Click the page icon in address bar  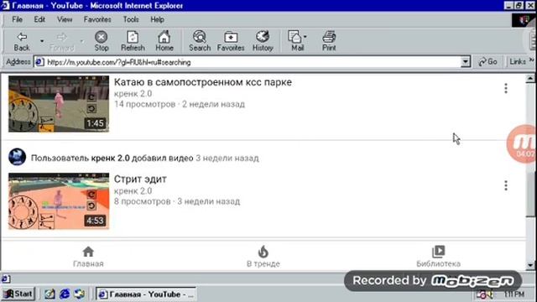[39, 62]
